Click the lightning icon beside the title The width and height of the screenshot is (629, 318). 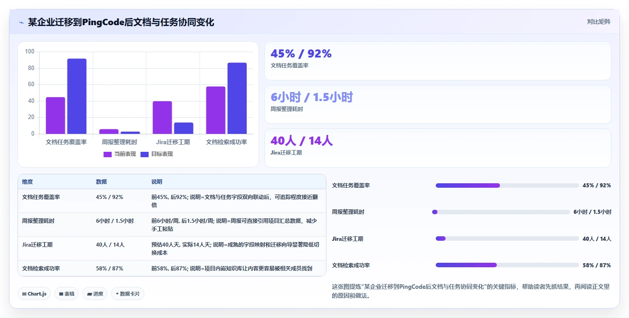21,22
